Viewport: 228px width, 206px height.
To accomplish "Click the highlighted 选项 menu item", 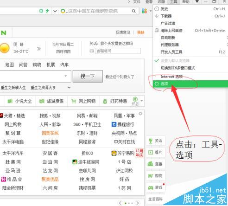I will click(x=190, y=84).
